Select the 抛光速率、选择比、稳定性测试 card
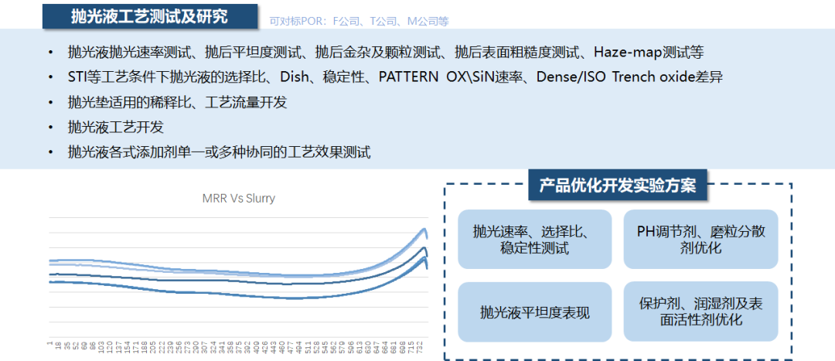Screen dimensions: 835x361 pos(535,239)
